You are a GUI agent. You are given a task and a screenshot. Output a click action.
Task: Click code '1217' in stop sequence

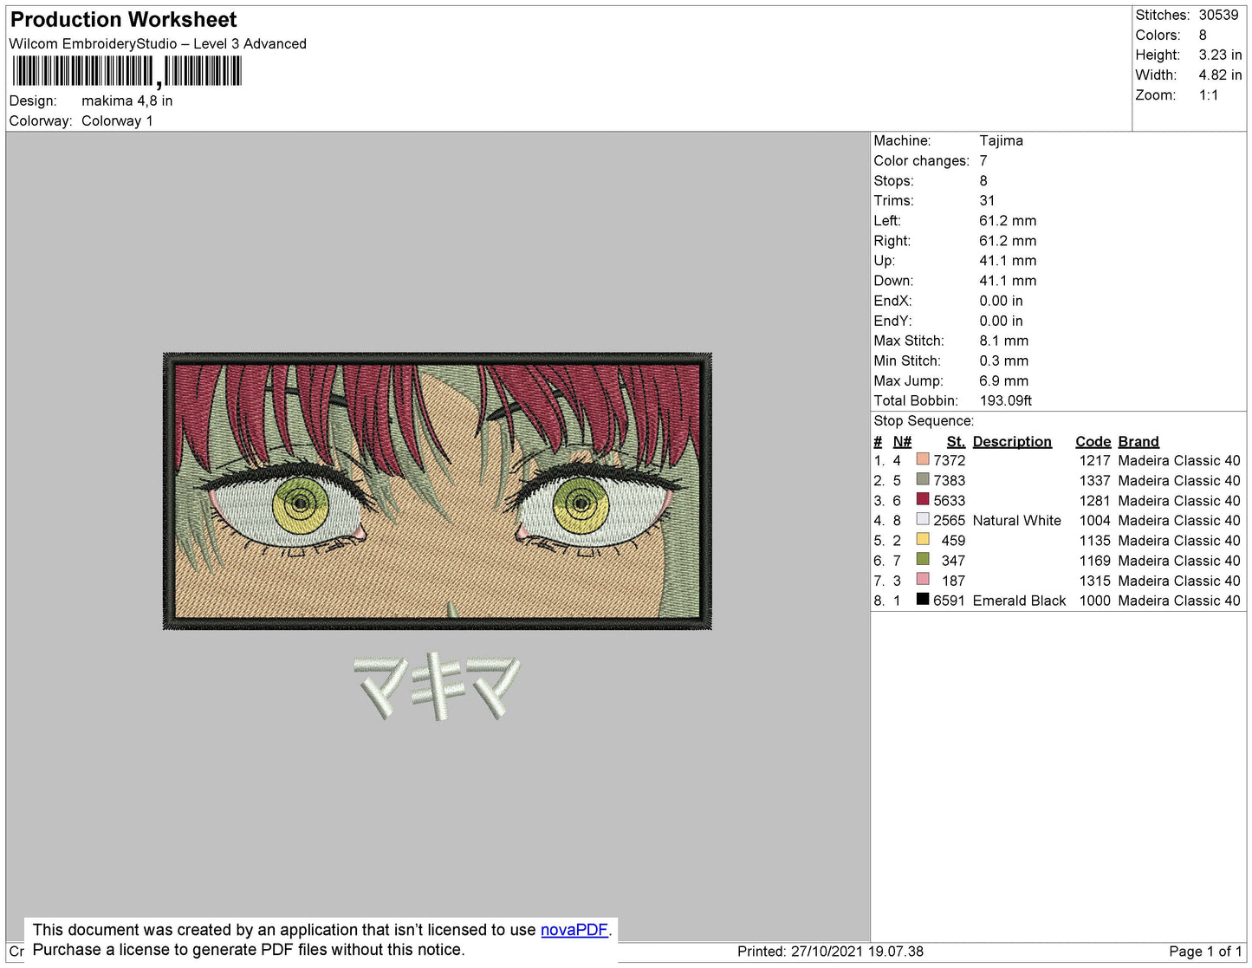click(1094, 460)
